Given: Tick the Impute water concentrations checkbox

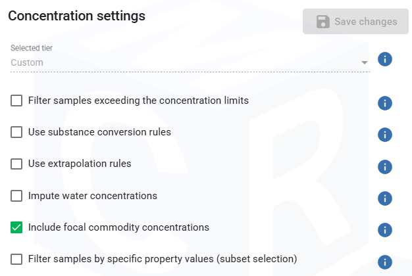Looking at the screenshot, I should pyautogui.click(x=16, y=196).
